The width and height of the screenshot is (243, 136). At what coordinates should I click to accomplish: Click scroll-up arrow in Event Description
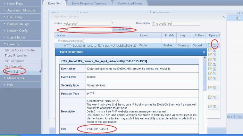click(x=204, y=58)
